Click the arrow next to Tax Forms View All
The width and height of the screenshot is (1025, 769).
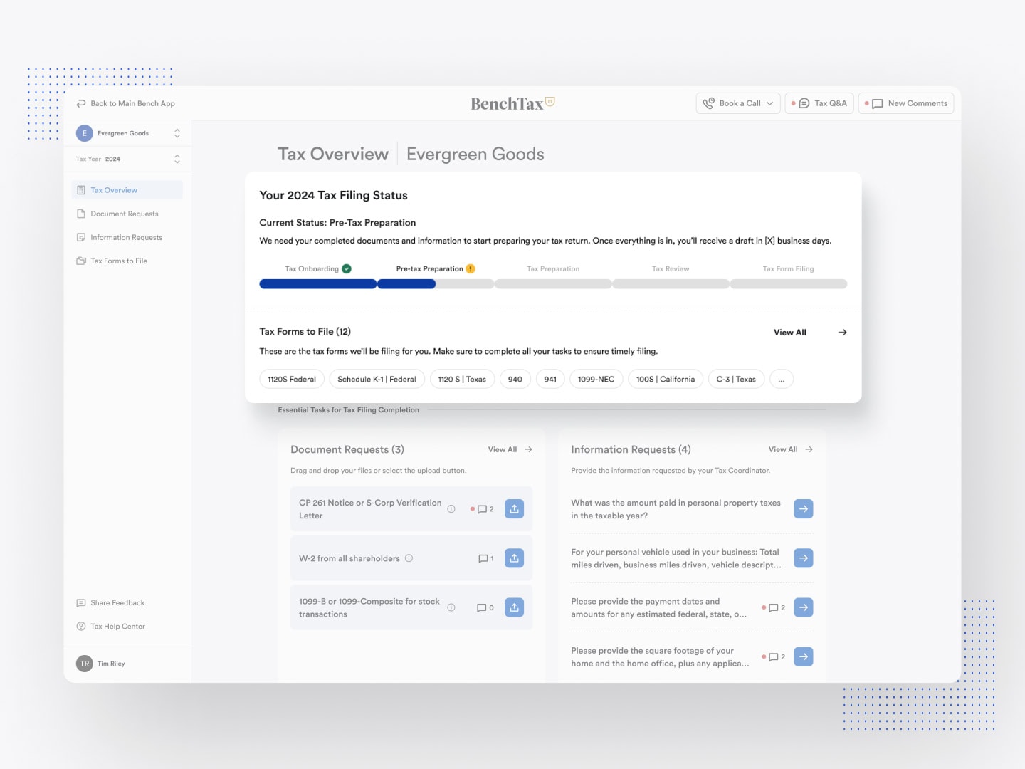point(843,333)
